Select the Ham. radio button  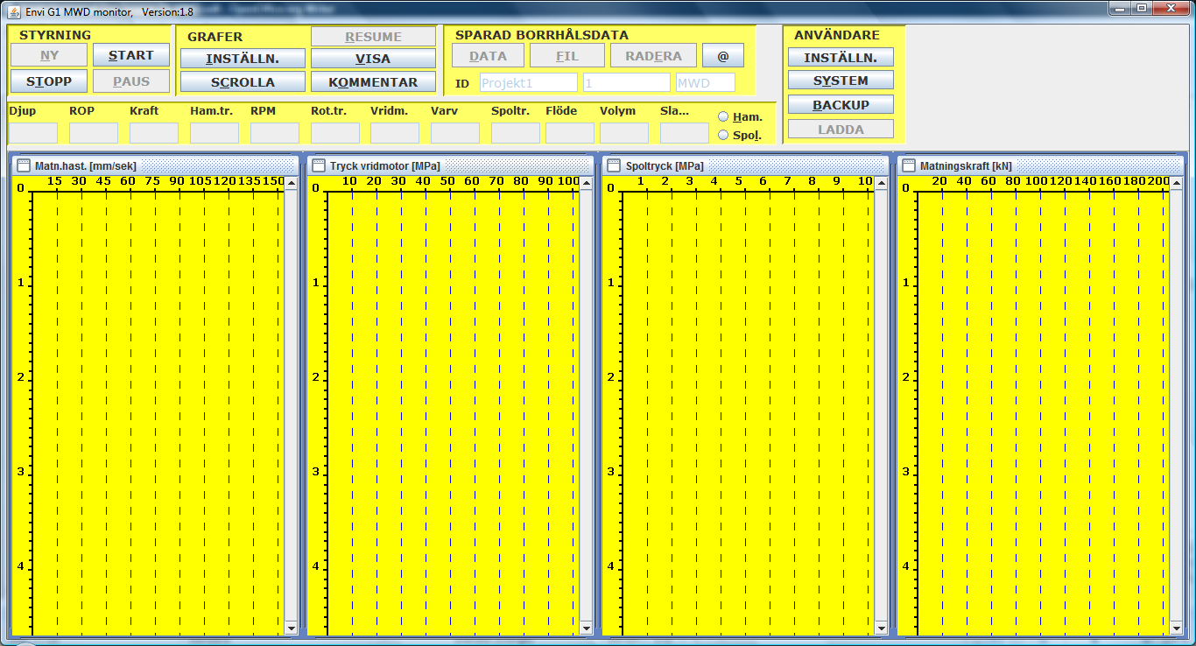click(x=723, y=116)
